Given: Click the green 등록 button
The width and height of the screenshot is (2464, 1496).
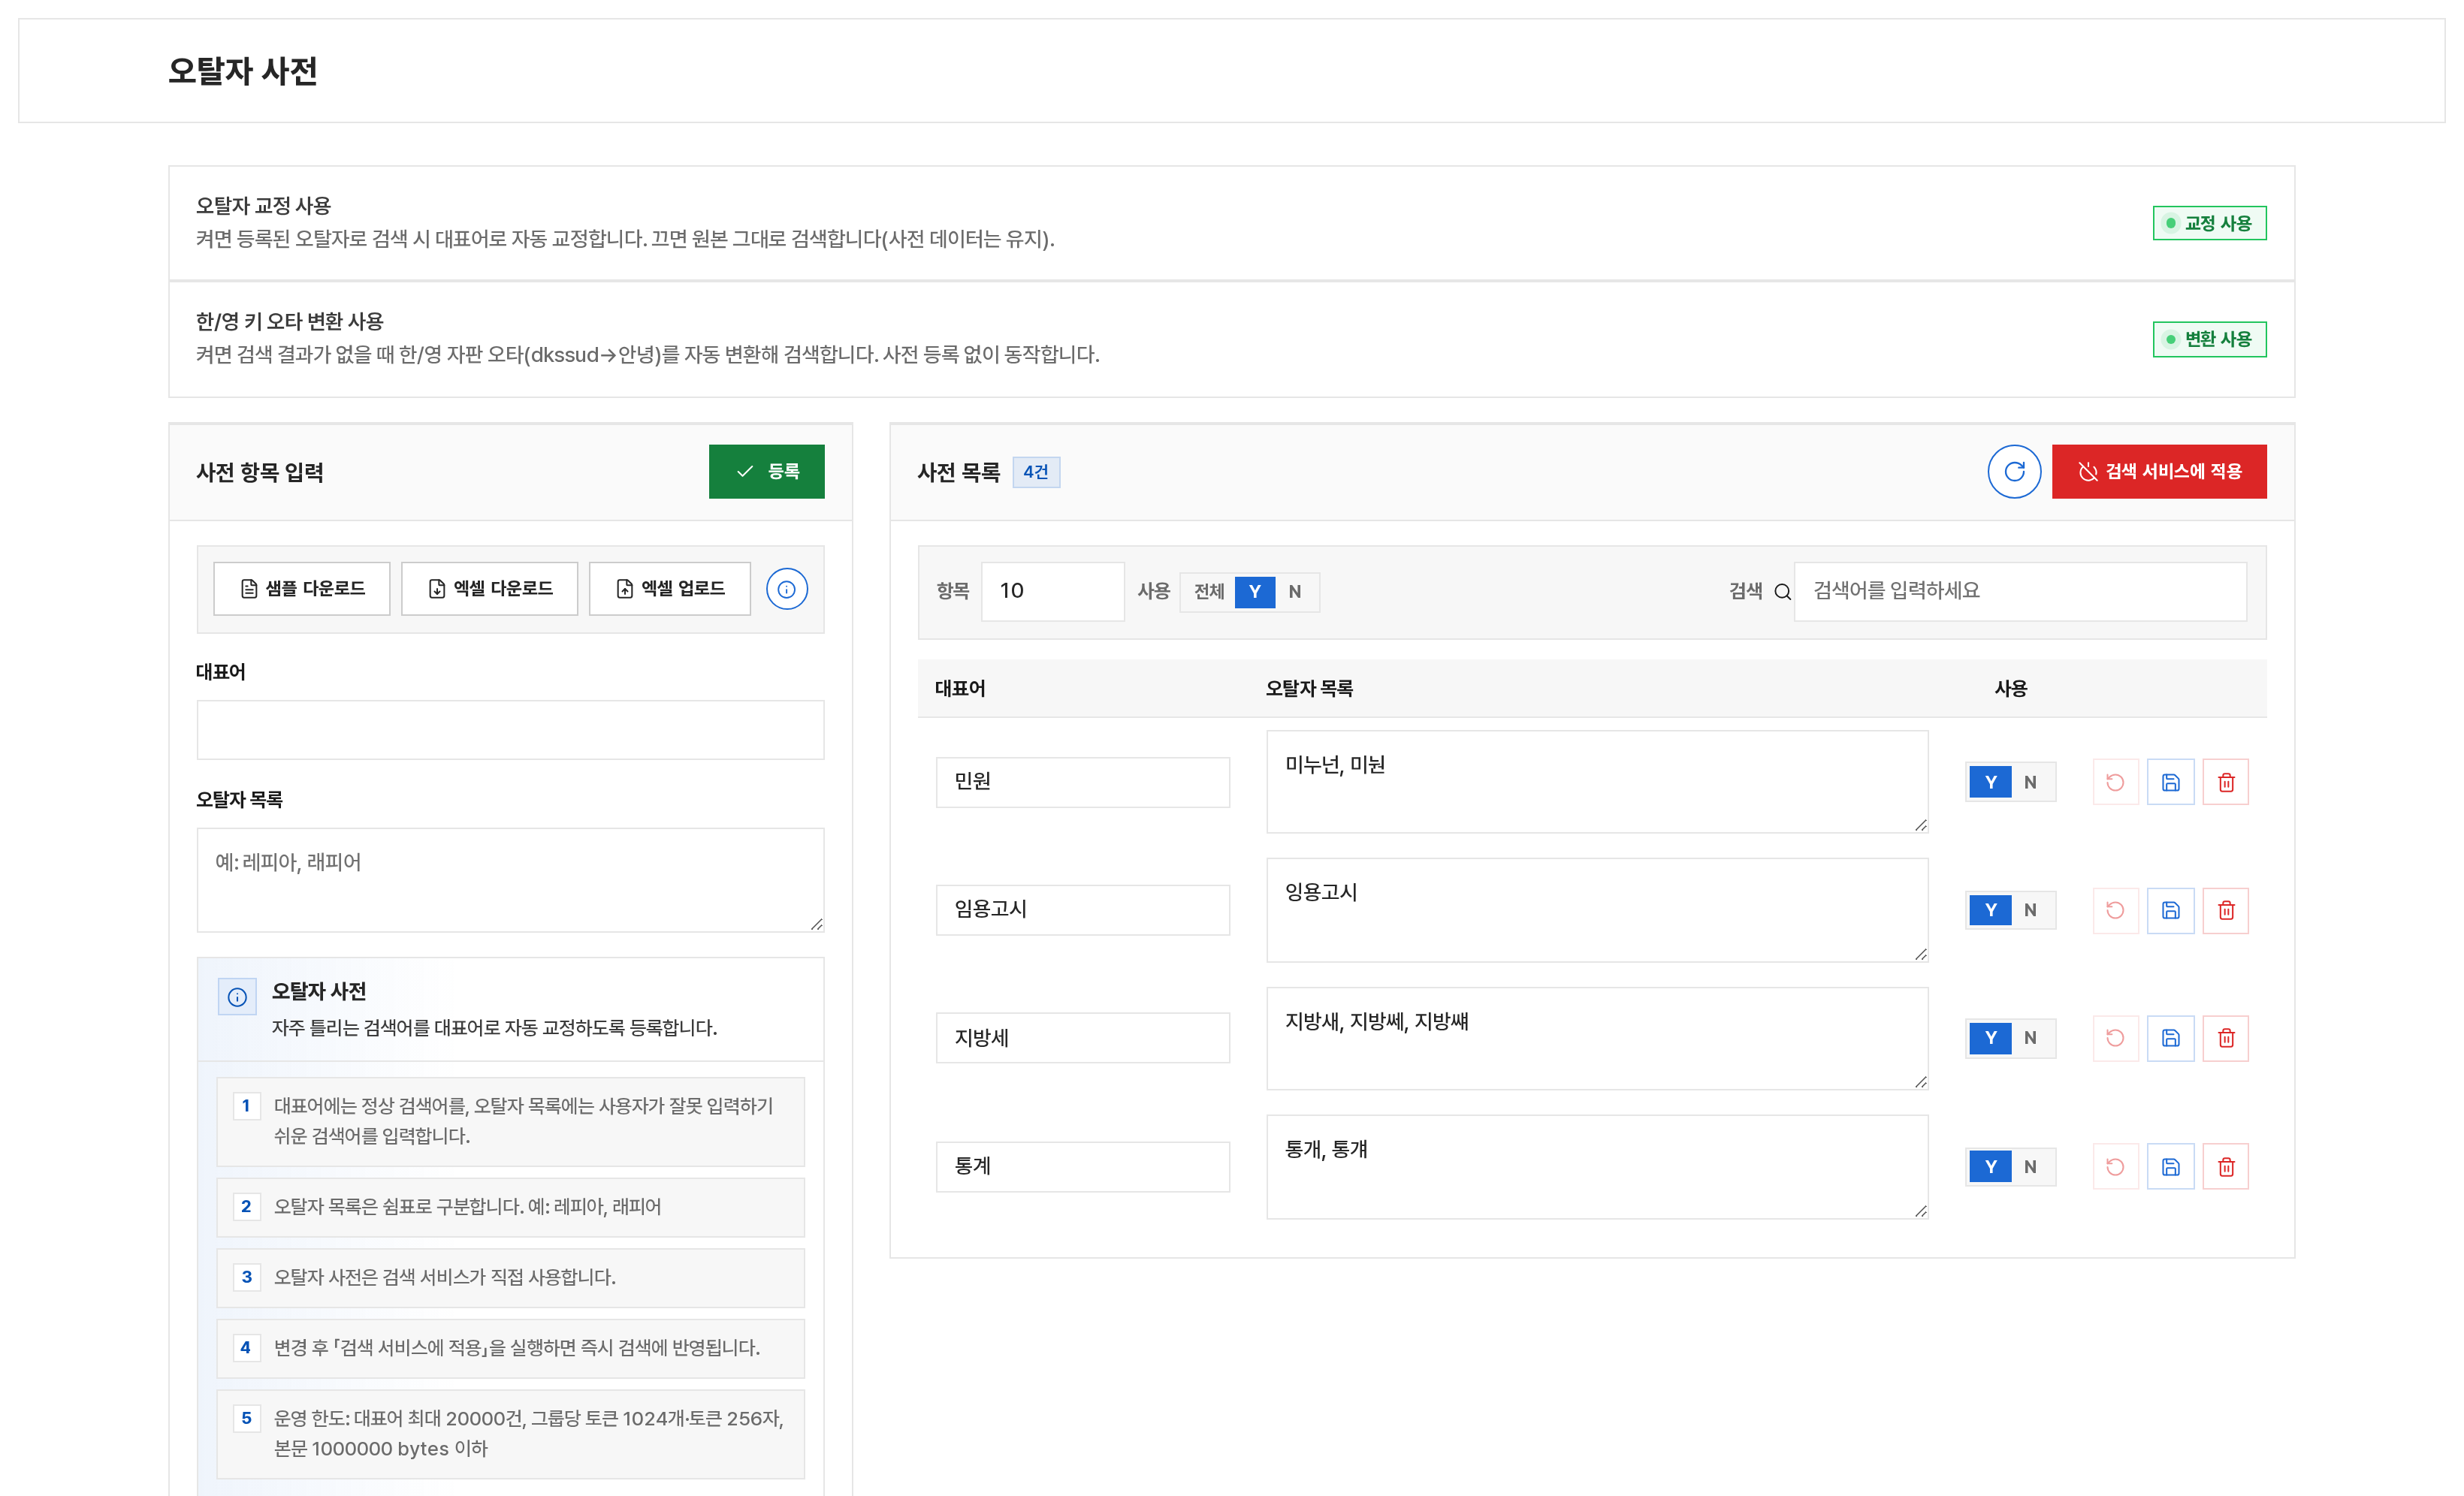Looking at the screenshot, I should point(766,471).
